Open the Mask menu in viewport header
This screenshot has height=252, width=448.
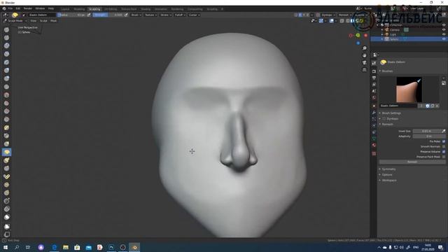tap(53, 21)
